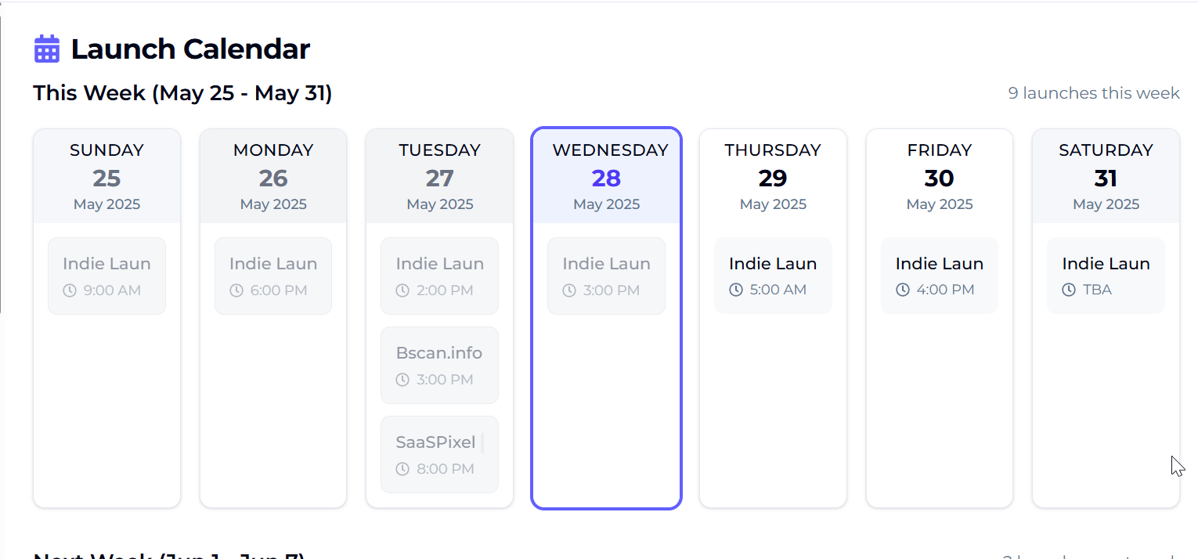Click the clock icon beside 9:00 AM

click(70, 290)
